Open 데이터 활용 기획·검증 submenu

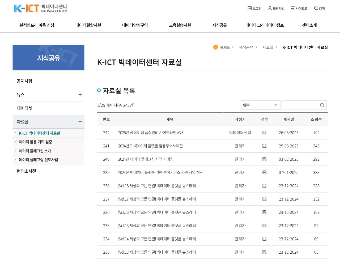35,142
